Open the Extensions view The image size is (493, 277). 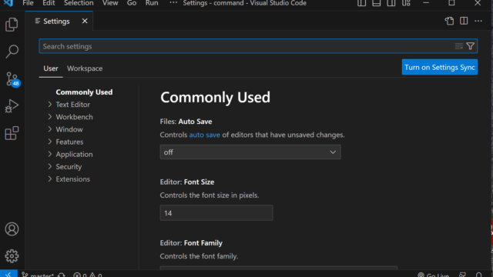12,133
